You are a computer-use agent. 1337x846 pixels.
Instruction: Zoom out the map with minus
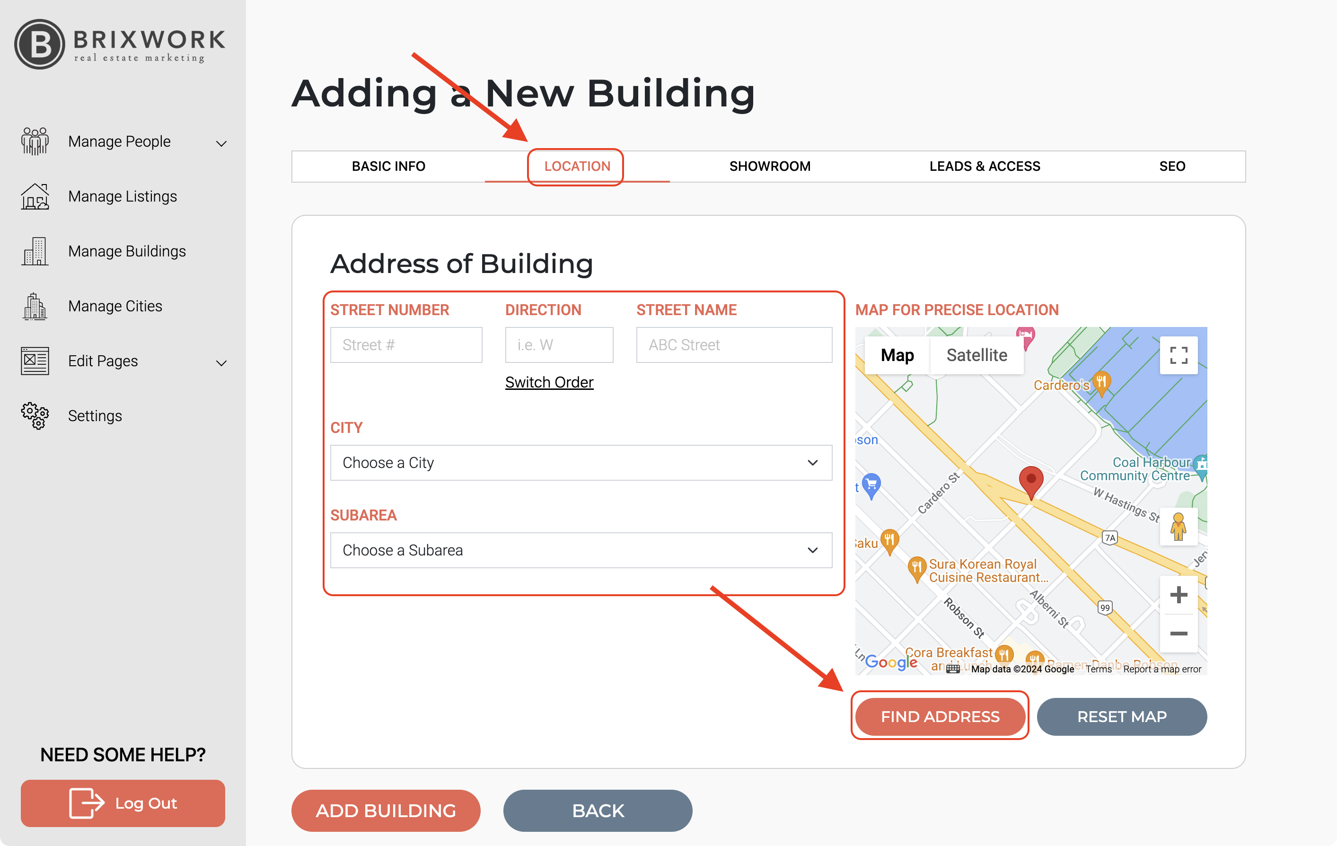tap(1178, 634)
